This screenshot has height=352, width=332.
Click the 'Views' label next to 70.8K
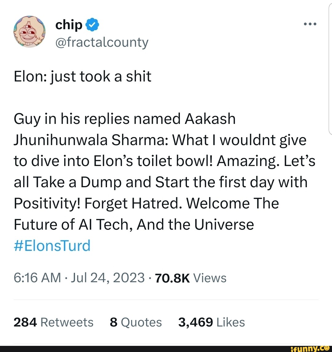tap(209, 278)
